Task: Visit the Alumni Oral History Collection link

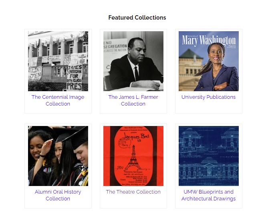Action: coord(58,195)
